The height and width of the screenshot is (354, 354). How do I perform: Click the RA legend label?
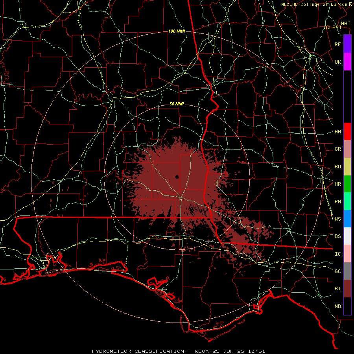(x=337, y=202)
